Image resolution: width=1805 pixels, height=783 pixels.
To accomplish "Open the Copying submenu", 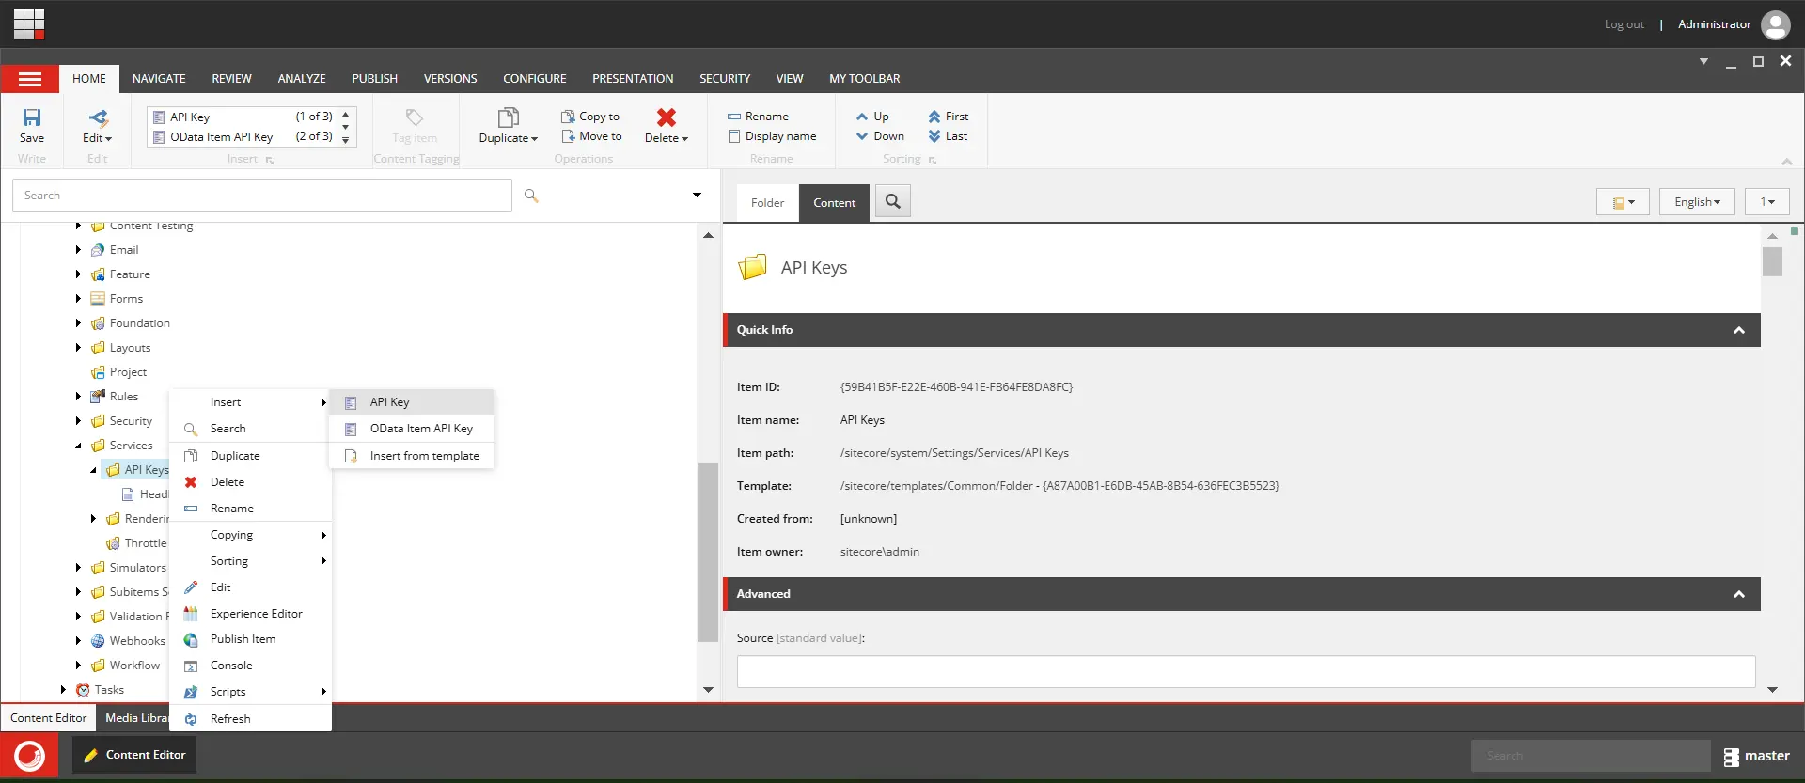I will 250,535.
